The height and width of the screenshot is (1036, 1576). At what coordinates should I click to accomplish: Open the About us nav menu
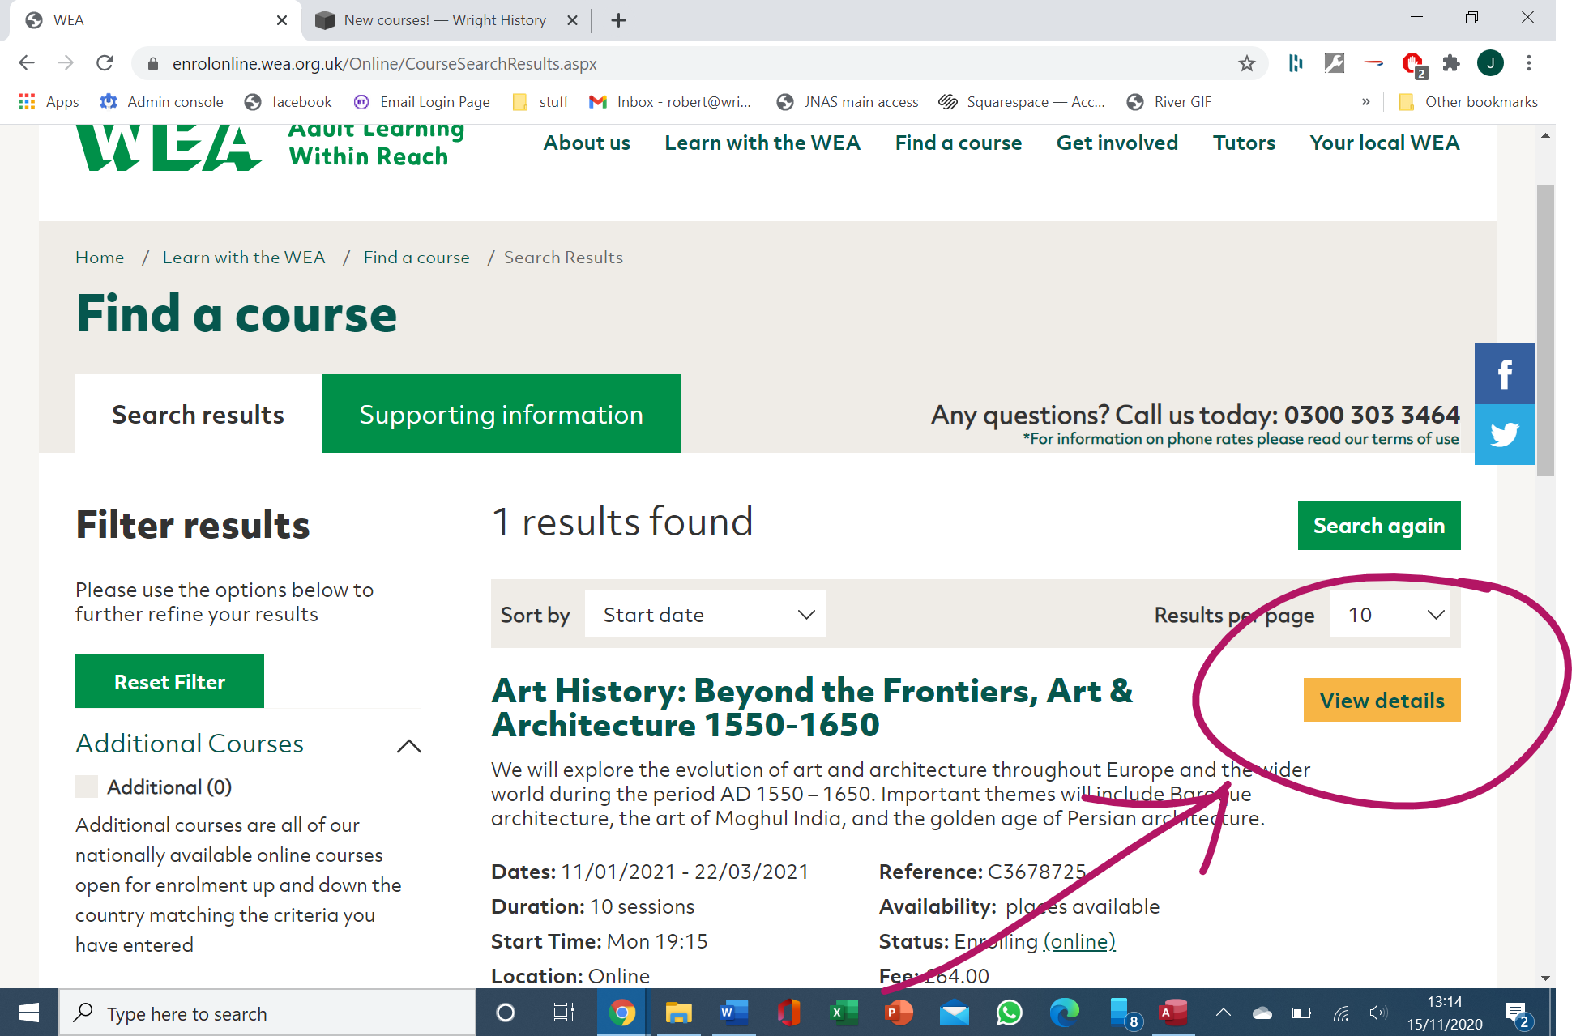(x=587, y=143)
